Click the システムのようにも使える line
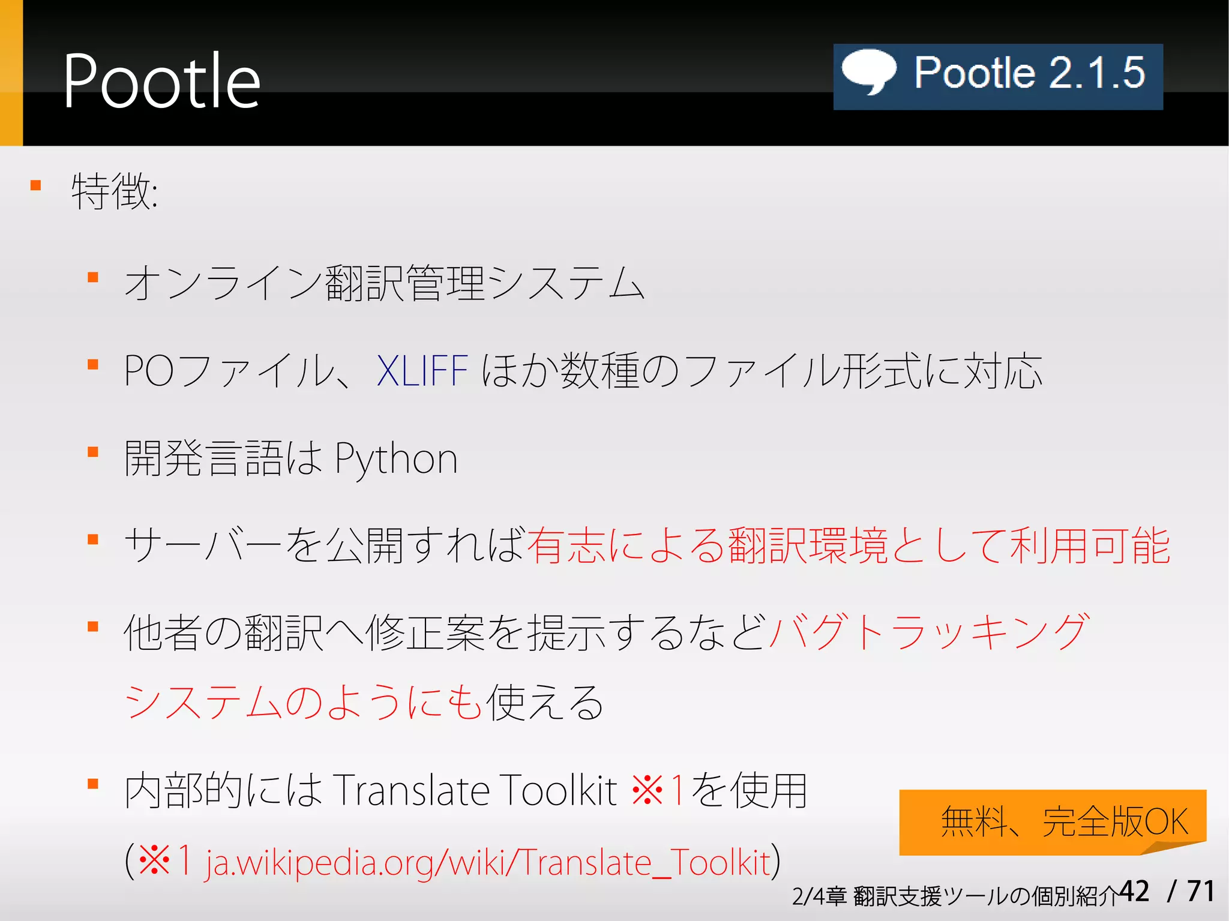 click(x=364, y=703)
